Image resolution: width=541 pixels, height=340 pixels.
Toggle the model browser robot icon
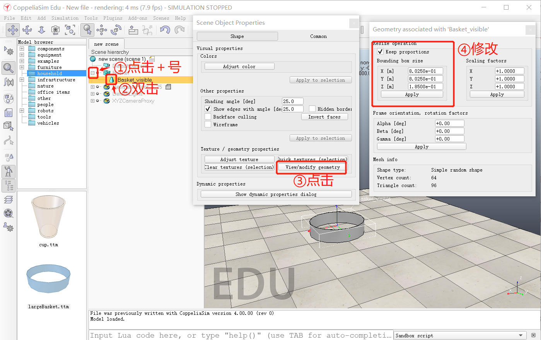tap(9, 171)
